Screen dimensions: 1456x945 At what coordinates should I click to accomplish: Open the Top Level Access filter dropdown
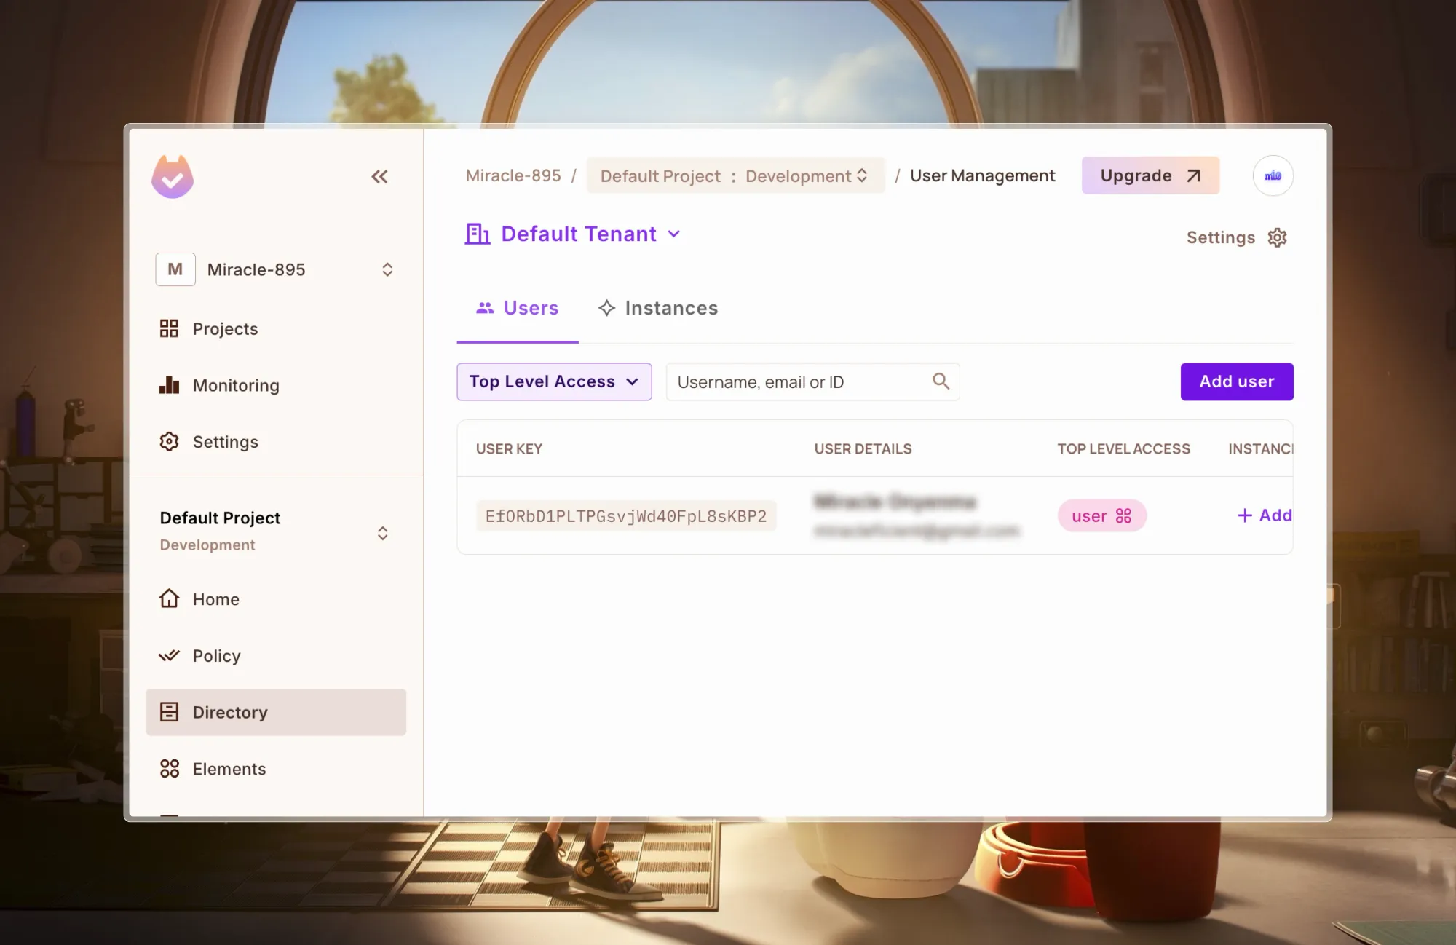click(x=553, y=381)
